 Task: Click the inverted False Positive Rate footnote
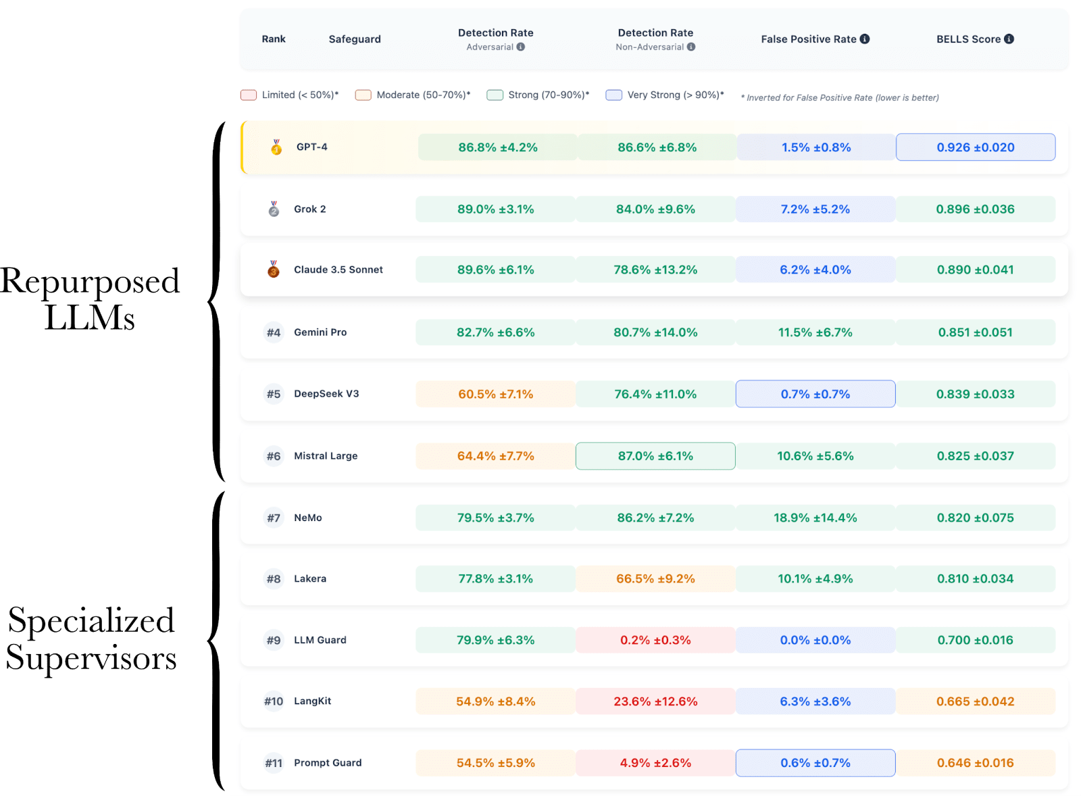click(840, 98)
